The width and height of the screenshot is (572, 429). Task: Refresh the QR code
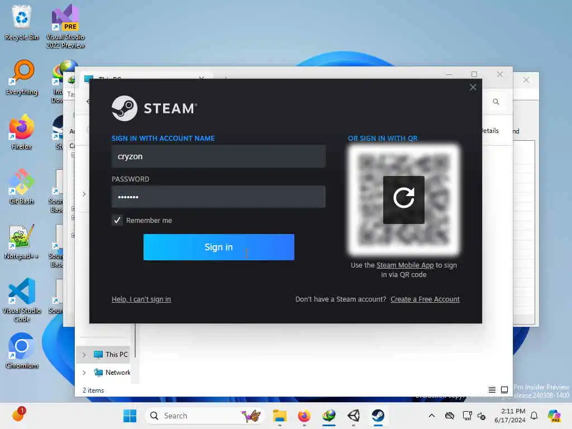point(403,199)
